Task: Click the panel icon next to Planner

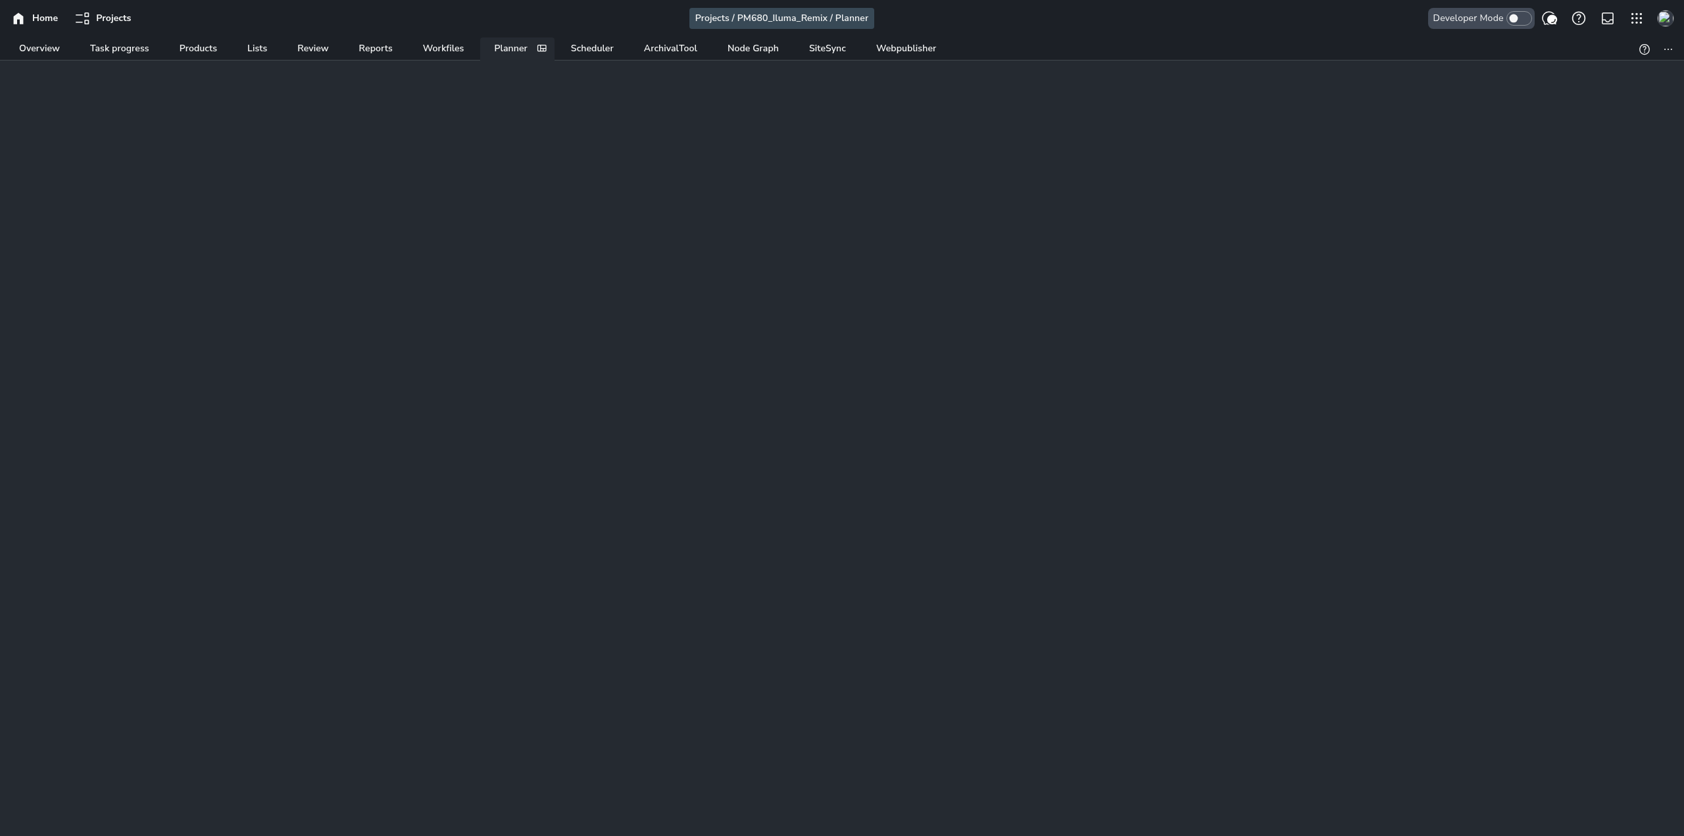Action: point(541,48)
